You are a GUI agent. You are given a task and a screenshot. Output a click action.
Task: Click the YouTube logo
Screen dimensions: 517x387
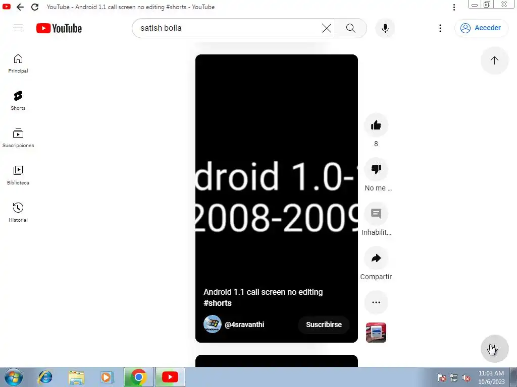tap(59, 28)
